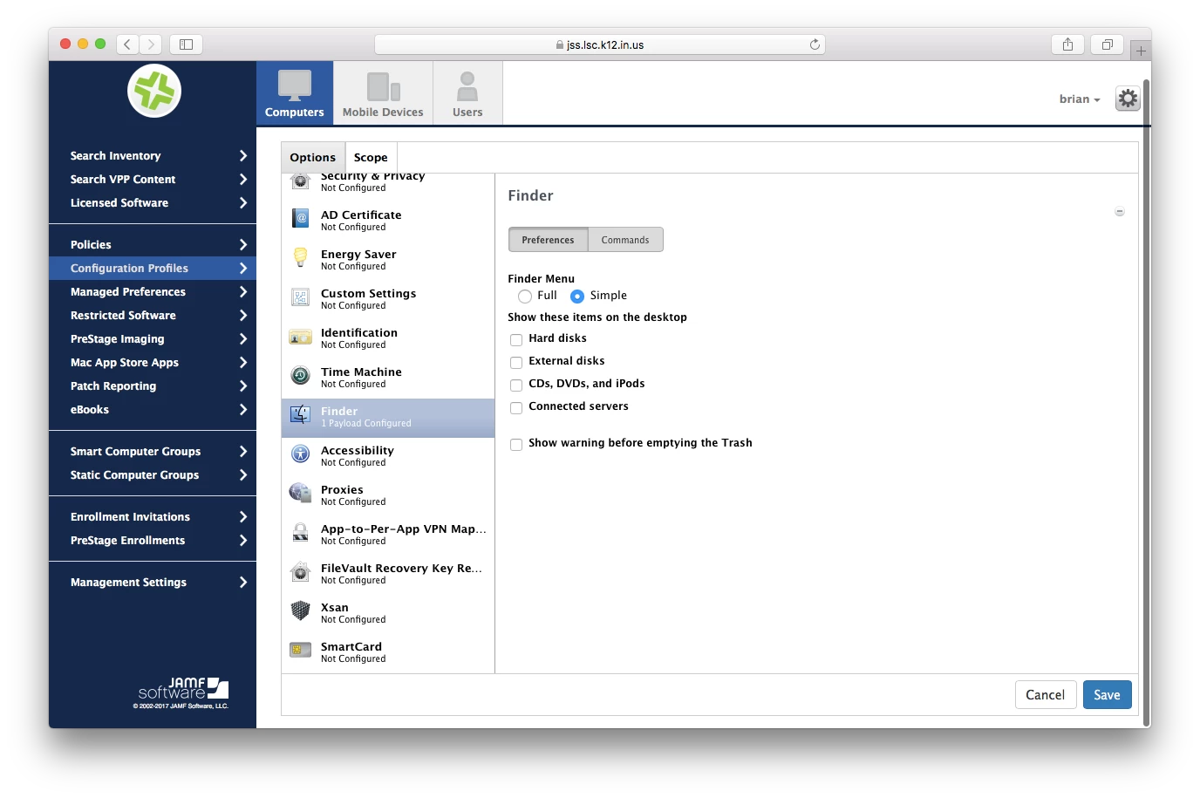Viewport: 1200px width, 798px height.
Task: Click the Safari forward arrow
Action: tap(151, 44)
